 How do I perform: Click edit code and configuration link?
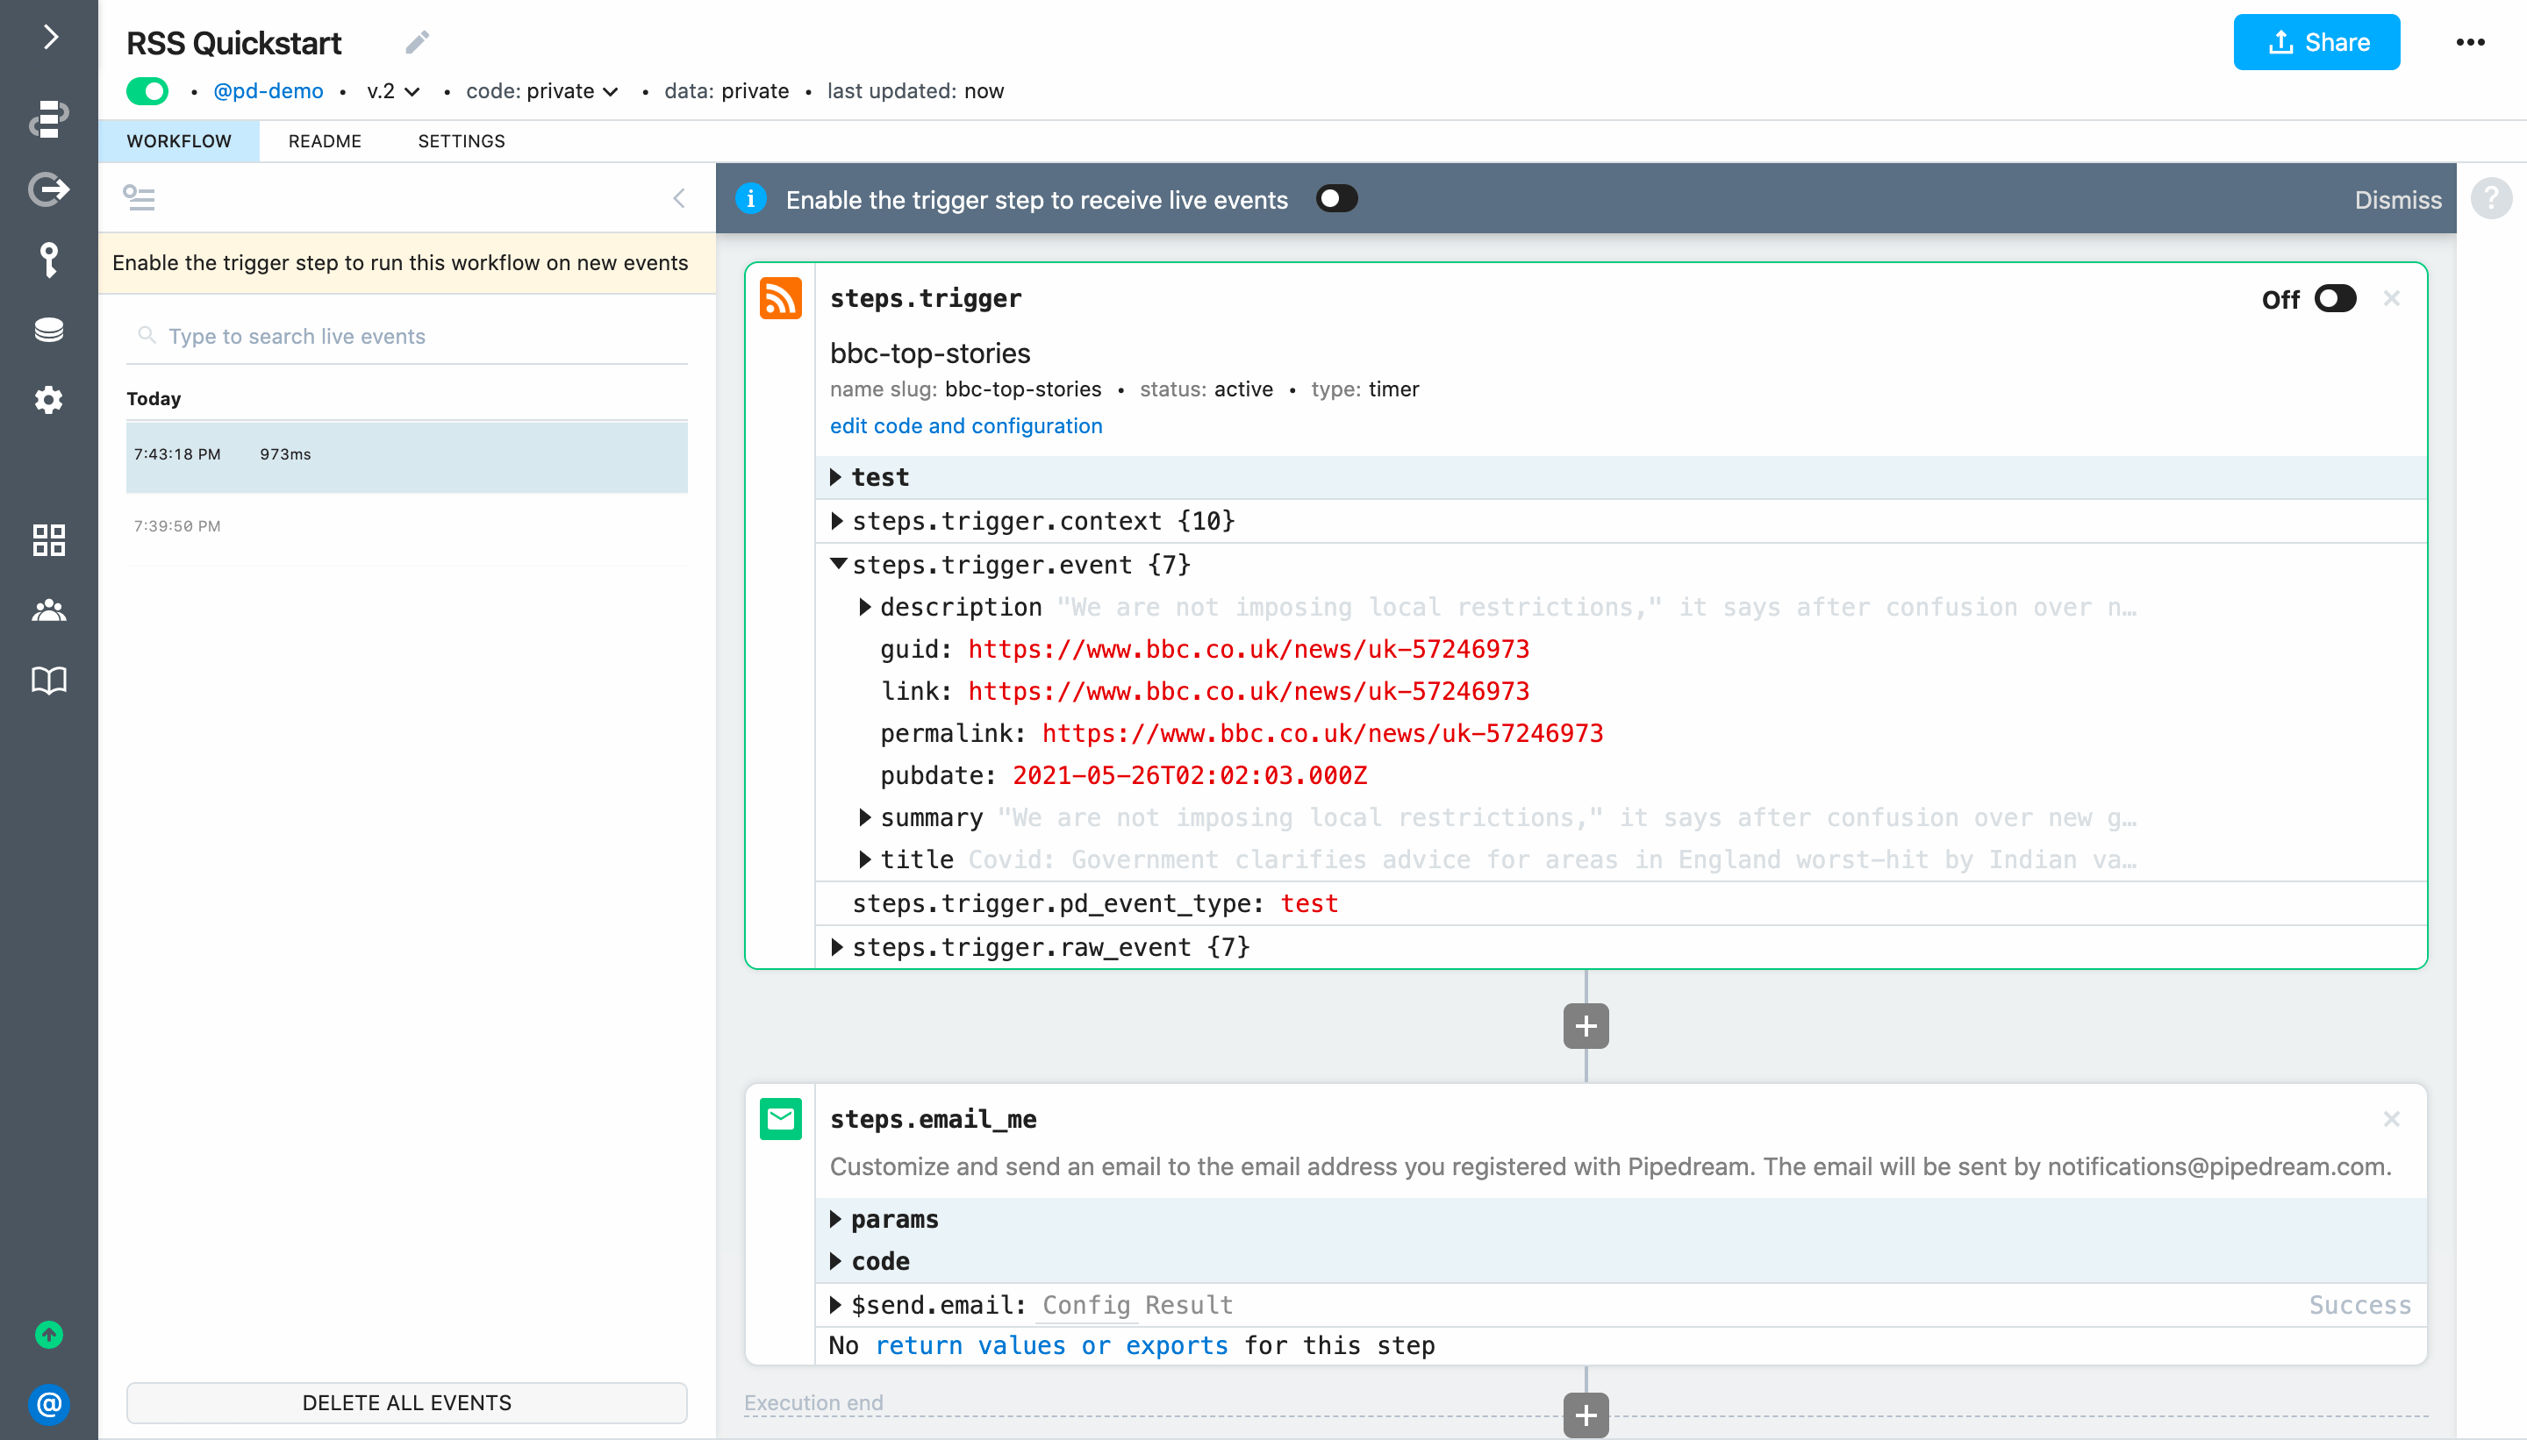tap(966, 426)
